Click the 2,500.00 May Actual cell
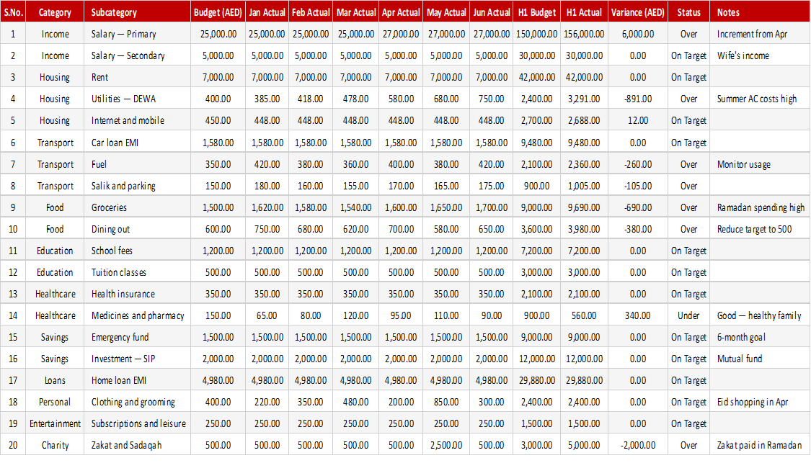 (446, 446)
